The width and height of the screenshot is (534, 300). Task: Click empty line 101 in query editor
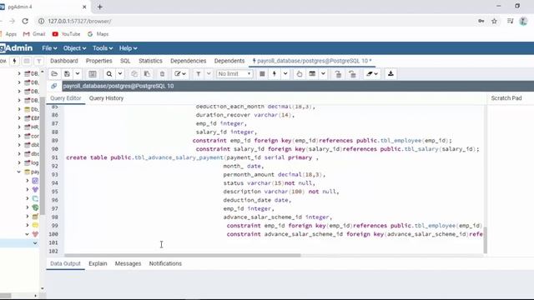274,242
